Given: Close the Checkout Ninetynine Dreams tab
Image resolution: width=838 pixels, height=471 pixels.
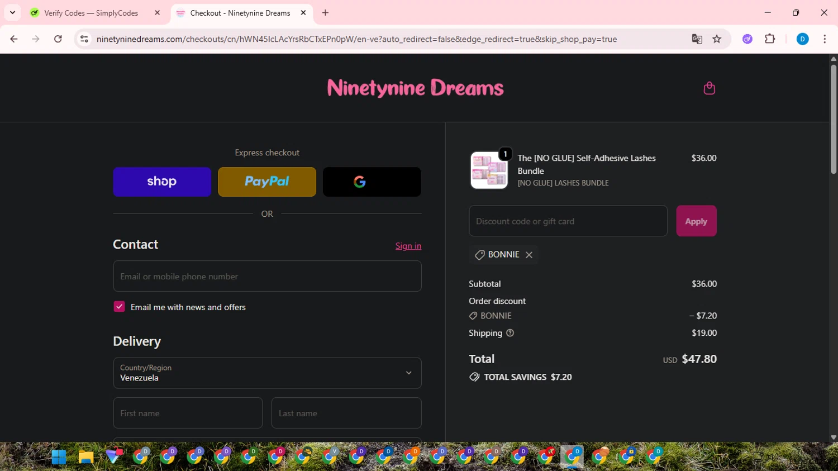Looking at the screenshot, I should point(303,13).
